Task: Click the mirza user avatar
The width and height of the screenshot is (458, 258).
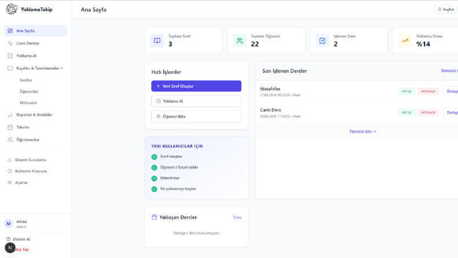Action: tap(9, 224)
